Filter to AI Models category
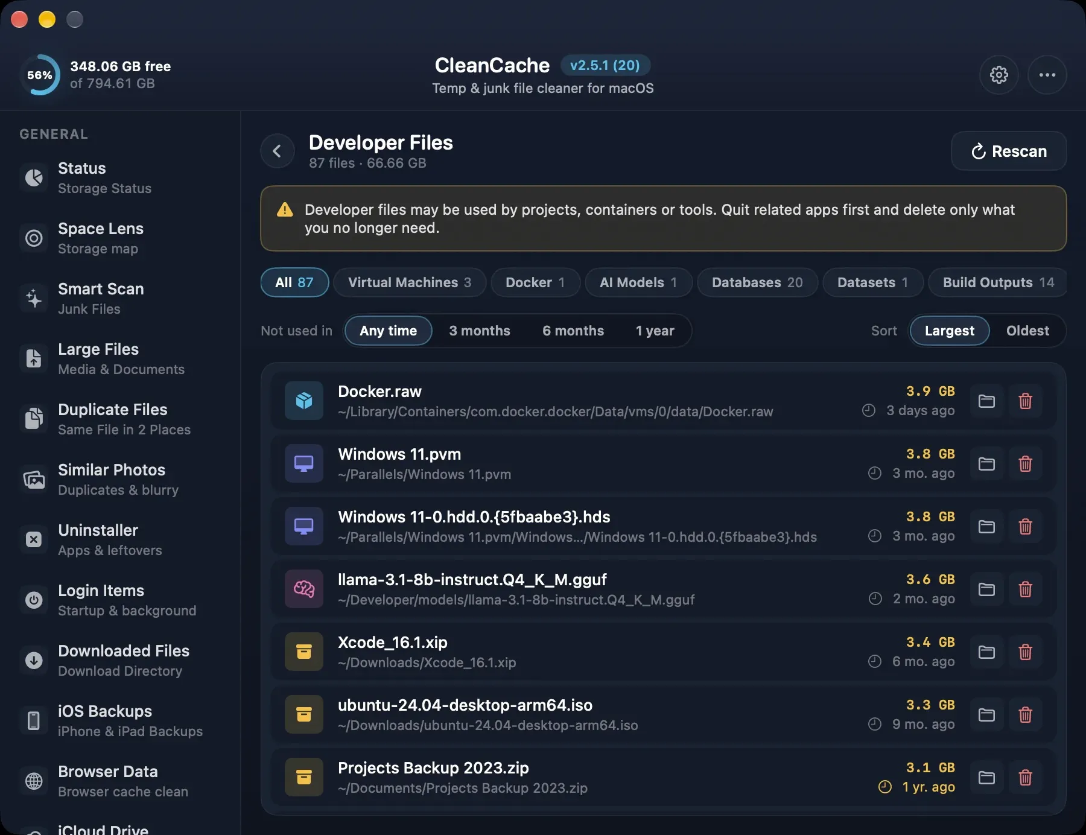The height and width of the screenshot is (835, 1086). pyautogui.click(x=638, y=282)
